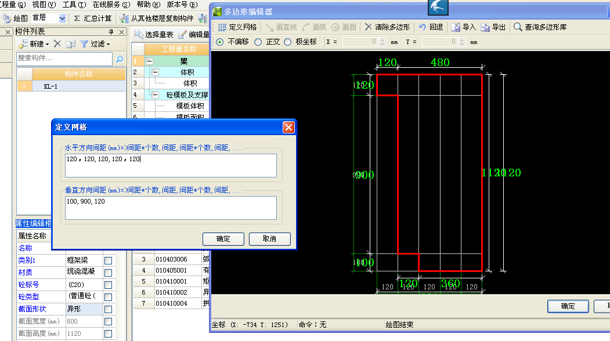Click the 构件名称 column header
This screenshot has width=610, height=341.
tap(78, 74)
